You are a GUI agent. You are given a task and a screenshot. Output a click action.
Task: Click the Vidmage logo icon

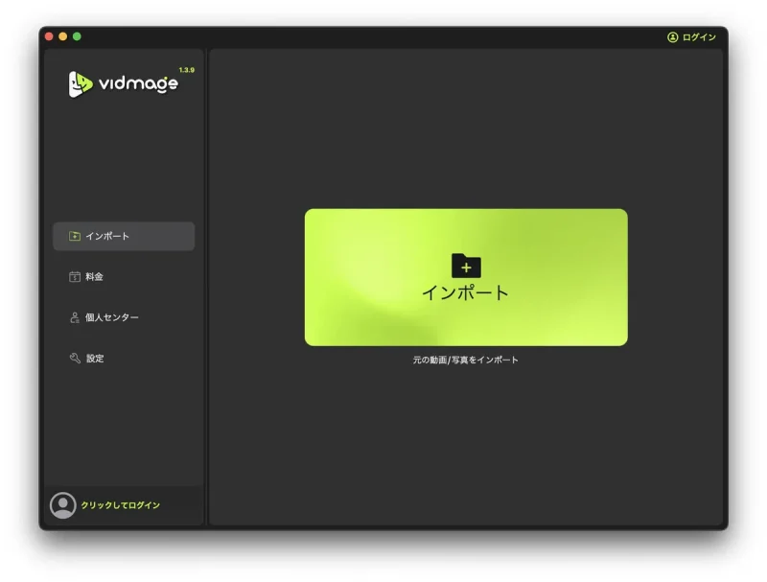tap(81, 84)
